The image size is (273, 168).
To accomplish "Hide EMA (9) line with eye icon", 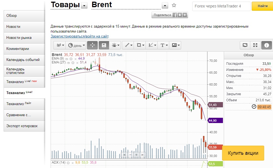I will pos(67,59).
